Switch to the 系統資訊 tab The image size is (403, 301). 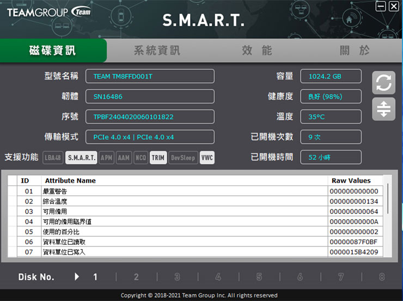157,50
